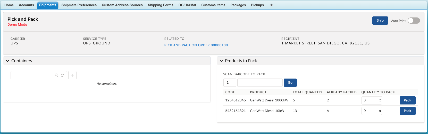428x134 pixels.
Task: Open quantity dropdown for GenWatt Diesel 1000kW
Action: (372, 100)
